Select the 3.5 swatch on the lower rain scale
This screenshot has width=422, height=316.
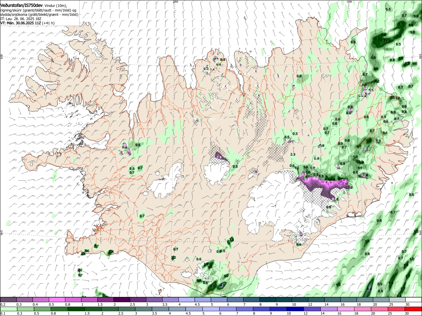click(160, 309)
